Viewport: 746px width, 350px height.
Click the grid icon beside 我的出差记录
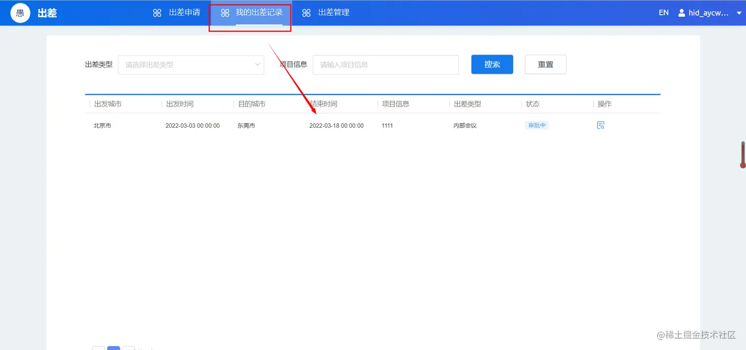(x=225, y=12)
